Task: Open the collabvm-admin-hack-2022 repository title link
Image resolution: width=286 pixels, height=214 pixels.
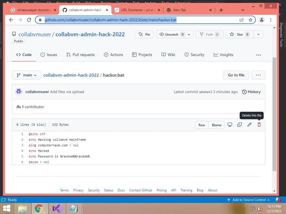Action: 90,34
